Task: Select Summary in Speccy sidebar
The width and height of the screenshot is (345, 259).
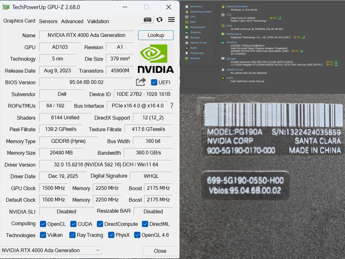Action: 196,7
